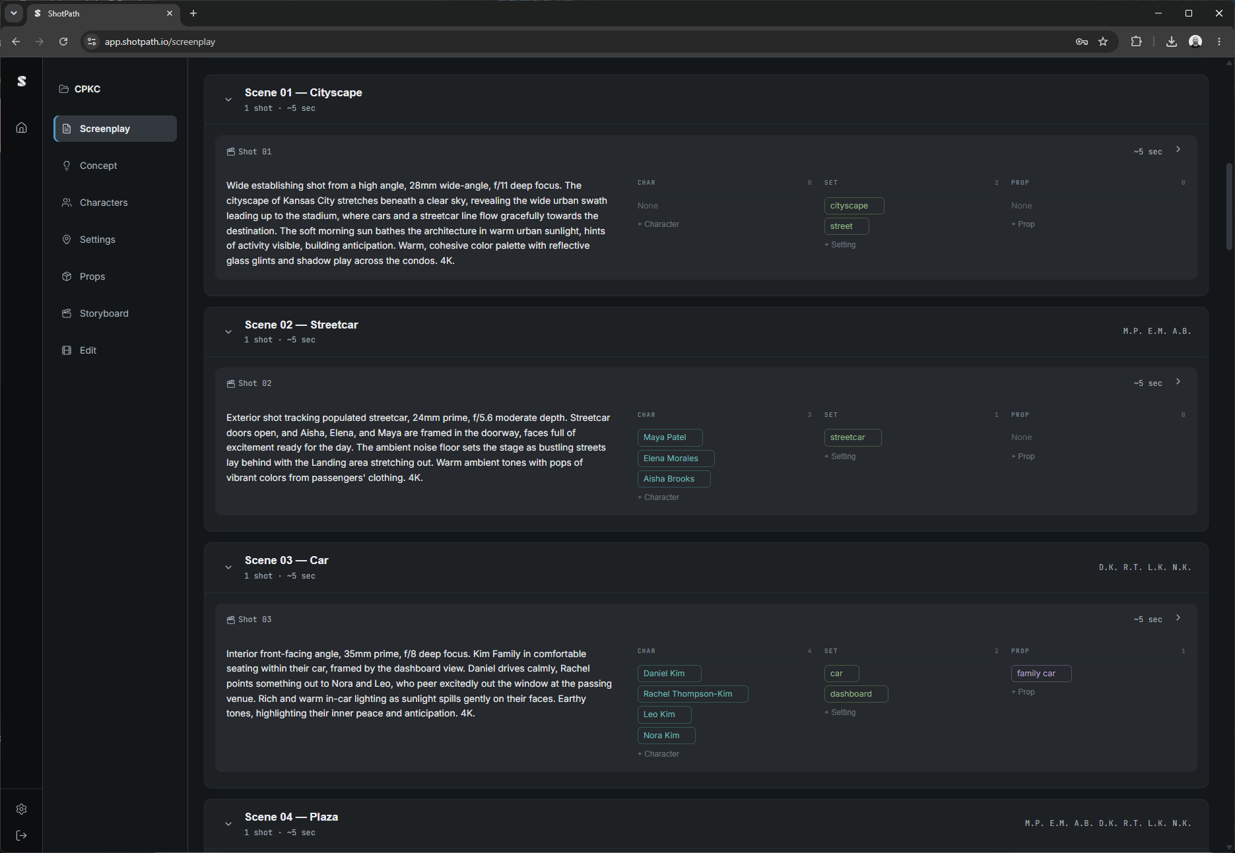Add a setting to Shot 03

coord(840,712)
